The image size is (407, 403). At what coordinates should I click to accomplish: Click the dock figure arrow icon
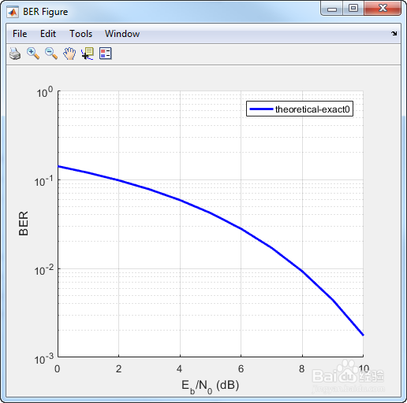click(x=394, y=33)
